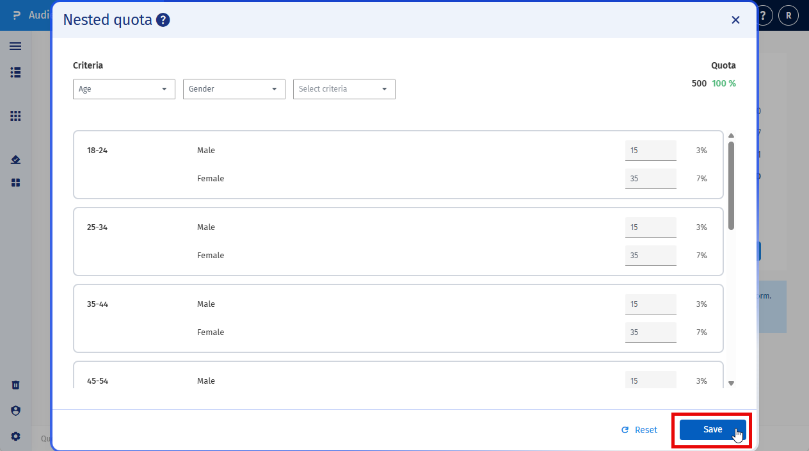809x451 pixels.
Task: Click the design/stamp icon in sidebar
Action: pyautogui.click(x=15, y=159)
